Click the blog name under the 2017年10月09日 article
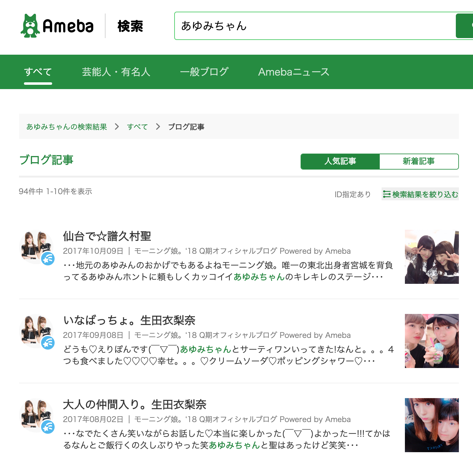 (242, 251)
